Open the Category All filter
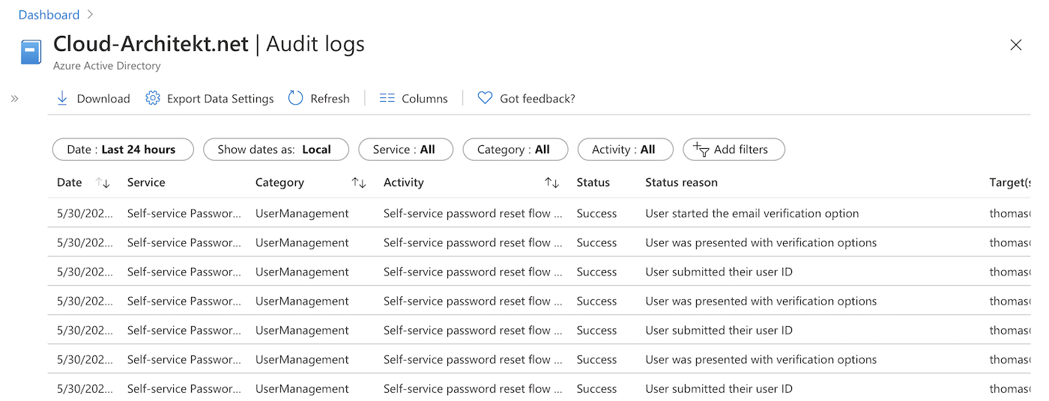This screenshot has height=401, width=1049. click(516, 150)
